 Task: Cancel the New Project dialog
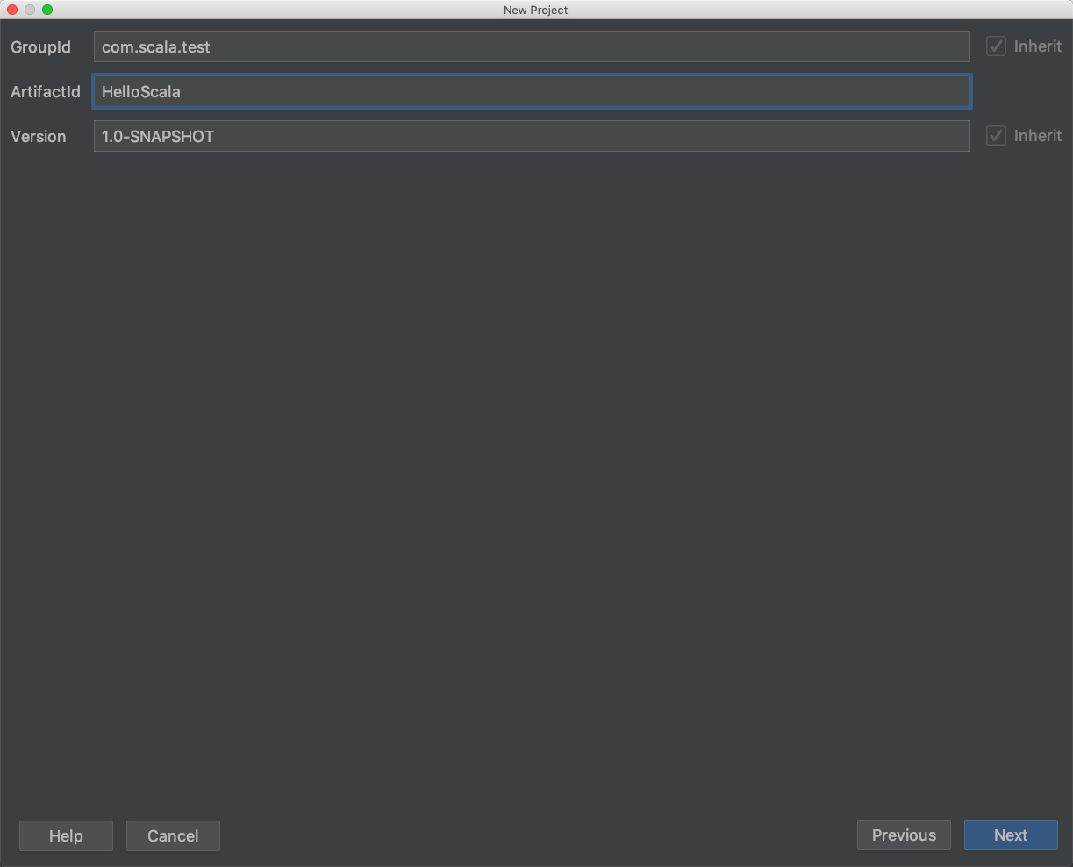pos(173,835)
